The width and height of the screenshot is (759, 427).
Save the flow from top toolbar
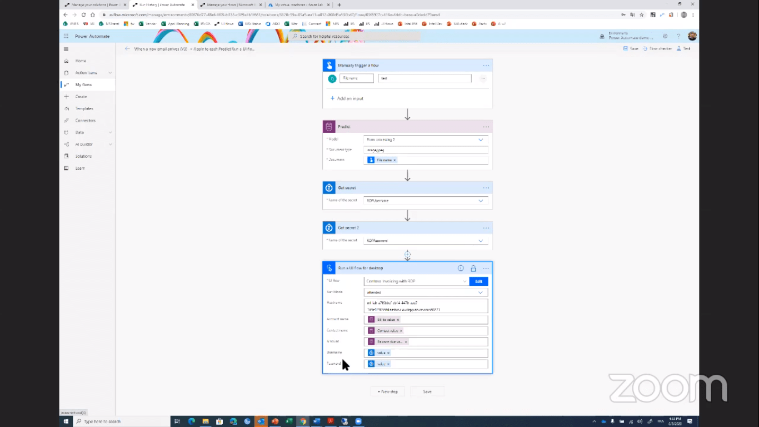(631, 49)
